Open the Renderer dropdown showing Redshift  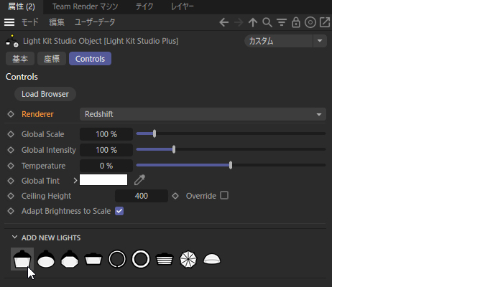pos(202,114)
